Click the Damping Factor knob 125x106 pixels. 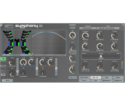(x=100, y=46)
